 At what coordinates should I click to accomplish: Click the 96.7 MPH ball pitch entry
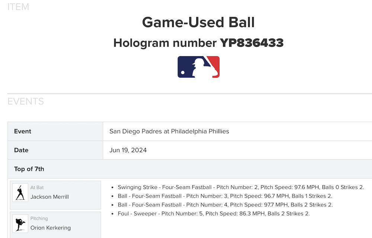click(x=225, y=196)
